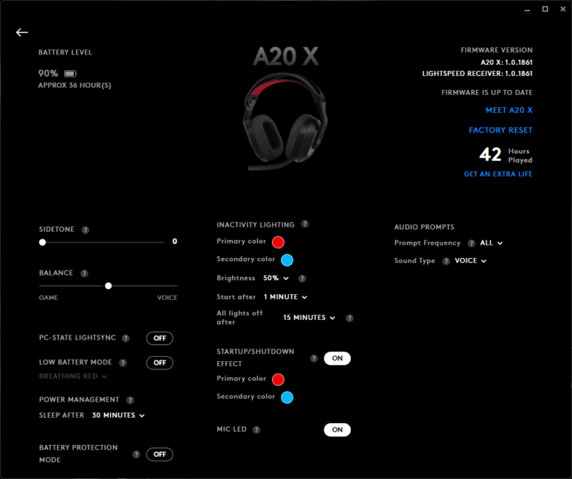
Task: Close the A20 X settings window
Action: [563, 9]
